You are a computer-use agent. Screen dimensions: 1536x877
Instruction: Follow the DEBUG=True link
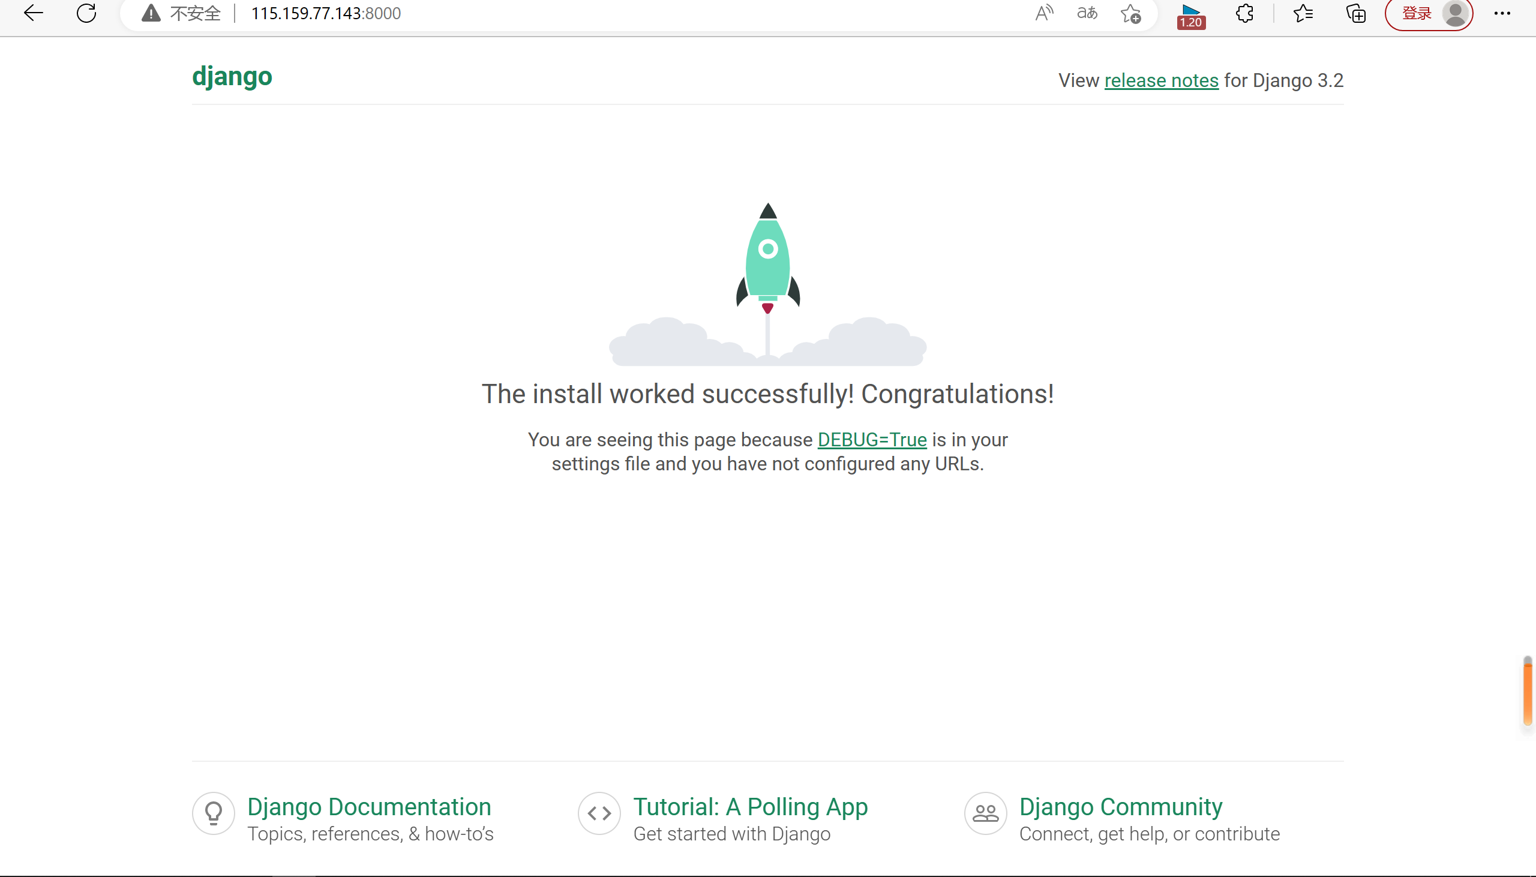point(872,440)
